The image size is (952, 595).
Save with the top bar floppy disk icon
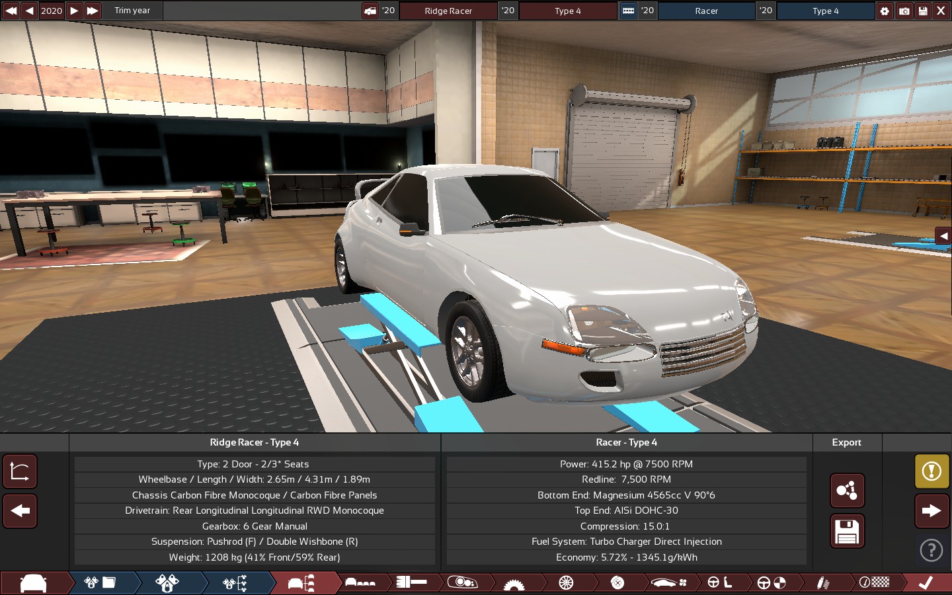click(x=922, y=11)
